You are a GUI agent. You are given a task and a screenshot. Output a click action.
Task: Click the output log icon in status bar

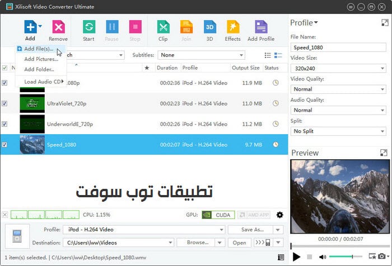point(281,257)
